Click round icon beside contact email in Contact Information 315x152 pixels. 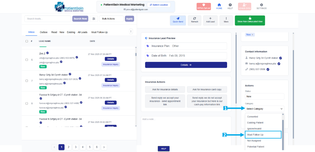pyautogui.click(x=279, y=64)
